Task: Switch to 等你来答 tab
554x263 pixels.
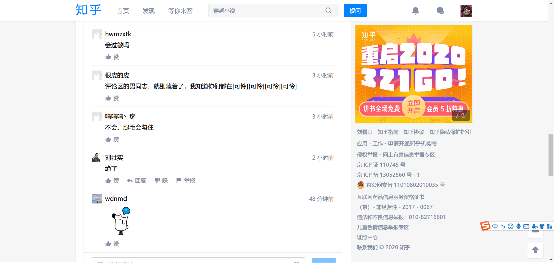Action: tap(180, 11)
